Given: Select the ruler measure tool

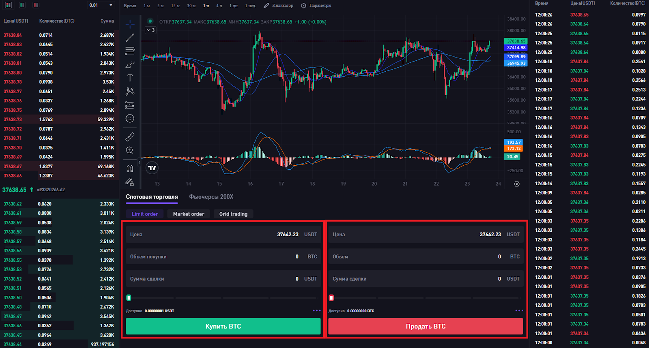Looking at the screenshot, I should pyautogui.click(x=130, y=137).
